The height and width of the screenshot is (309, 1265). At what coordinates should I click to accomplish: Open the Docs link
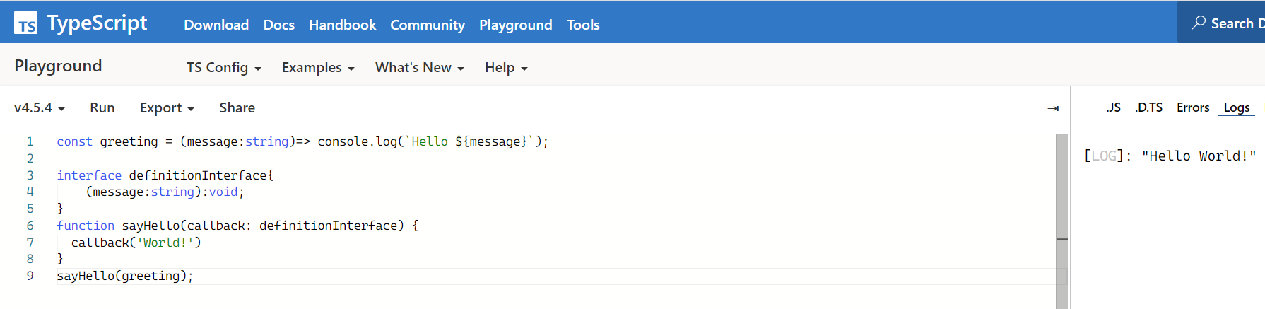pyautogui.click(x=279, y=25)
